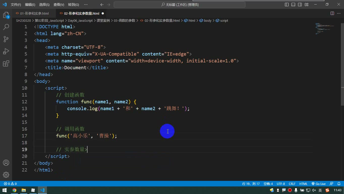The image size is (344, 194).
Task: Select the 02-形参和实参数量.html tab
Action: [81, 13]
